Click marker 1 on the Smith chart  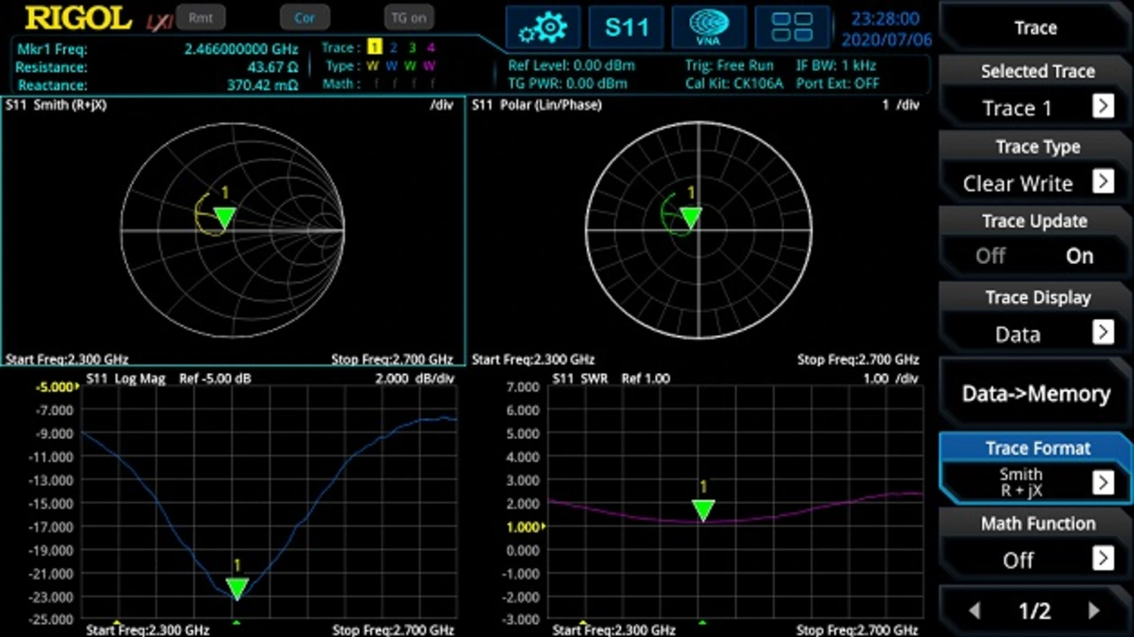(225, 217)
